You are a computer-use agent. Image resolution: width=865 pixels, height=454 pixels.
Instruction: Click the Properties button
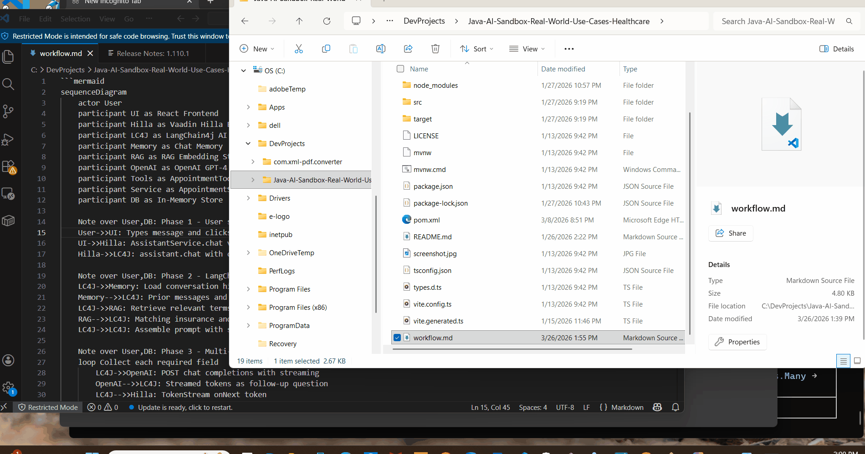pos(737,342)
